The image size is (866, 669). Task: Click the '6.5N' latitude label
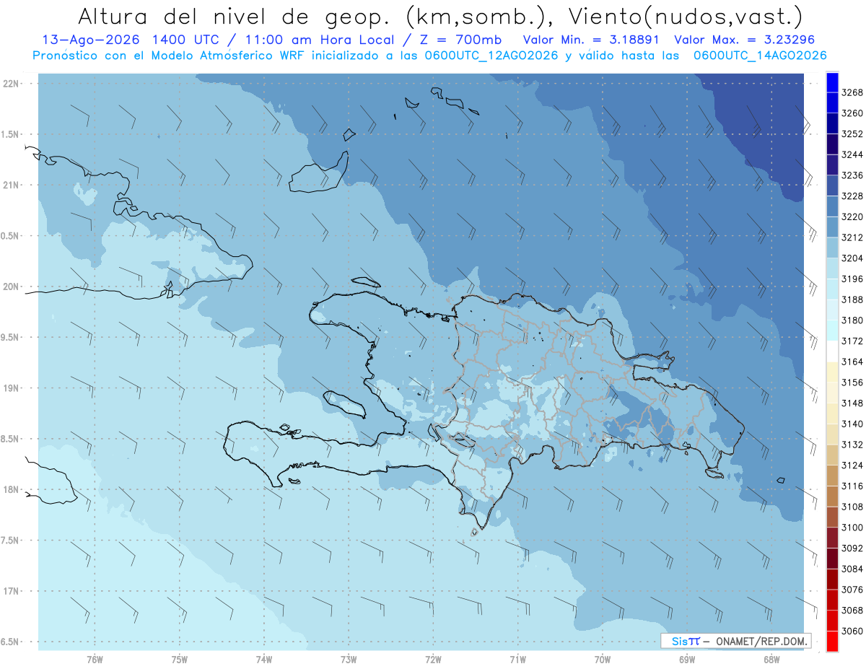point(10,642)
